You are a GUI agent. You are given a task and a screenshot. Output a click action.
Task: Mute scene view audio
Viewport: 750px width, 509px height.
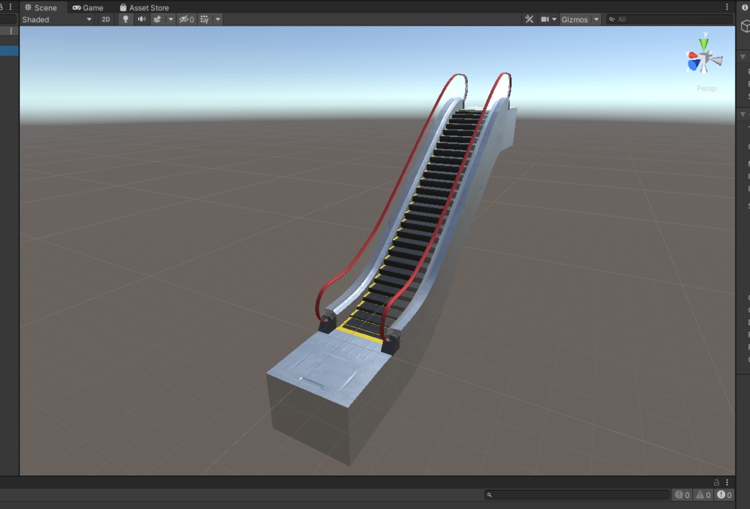click(142, 19)
